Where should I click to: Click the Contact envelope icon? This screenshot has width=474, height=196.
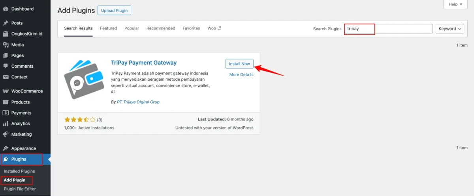pos(6,77)
